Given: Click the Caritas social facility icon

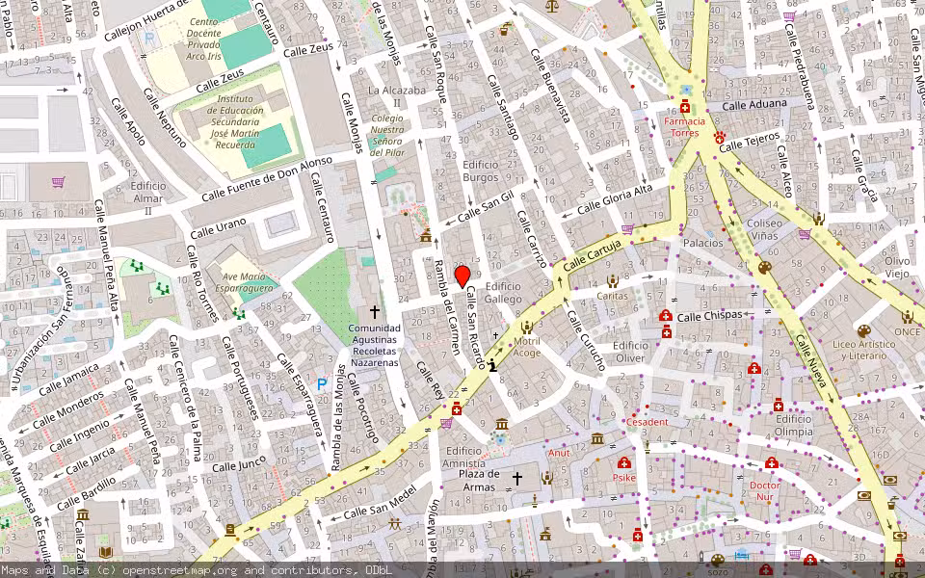Looking at the screenshot, I should (612, 281).
